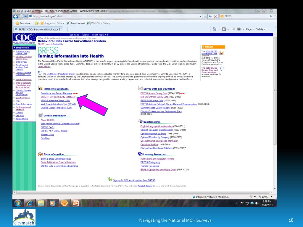Open Web Enabled Analysis Tool (WEAT) link
303x227 pixels.
click(58, 104)
